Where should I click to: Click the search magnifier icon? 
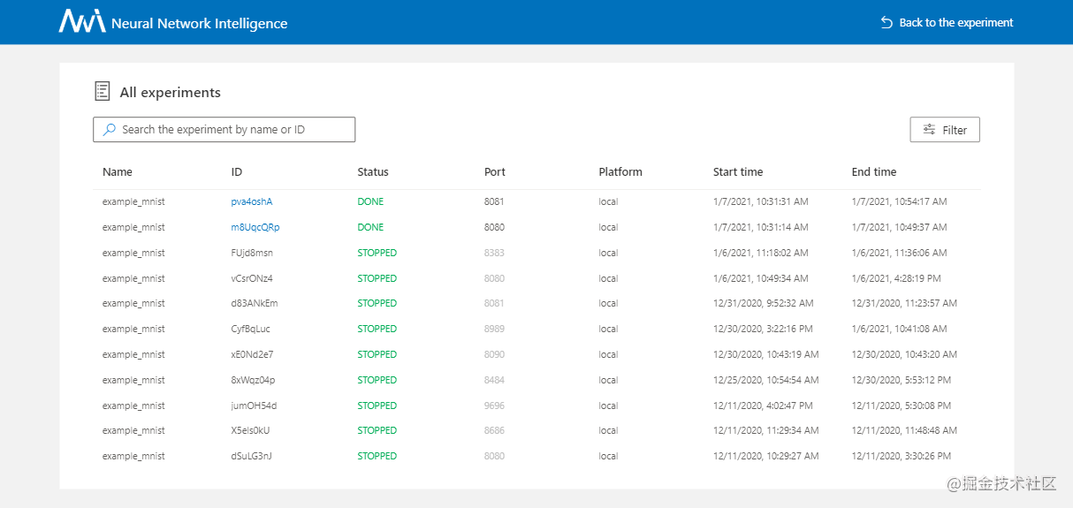110,129
